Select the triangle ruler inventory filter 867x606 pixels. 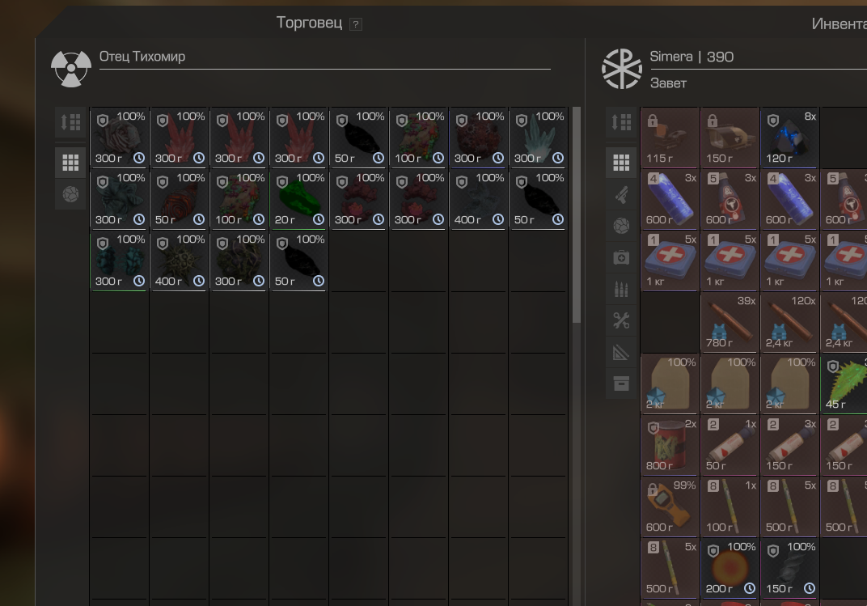(621, 352)
